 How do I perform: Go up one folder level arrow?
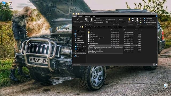(x=80, y=27)
